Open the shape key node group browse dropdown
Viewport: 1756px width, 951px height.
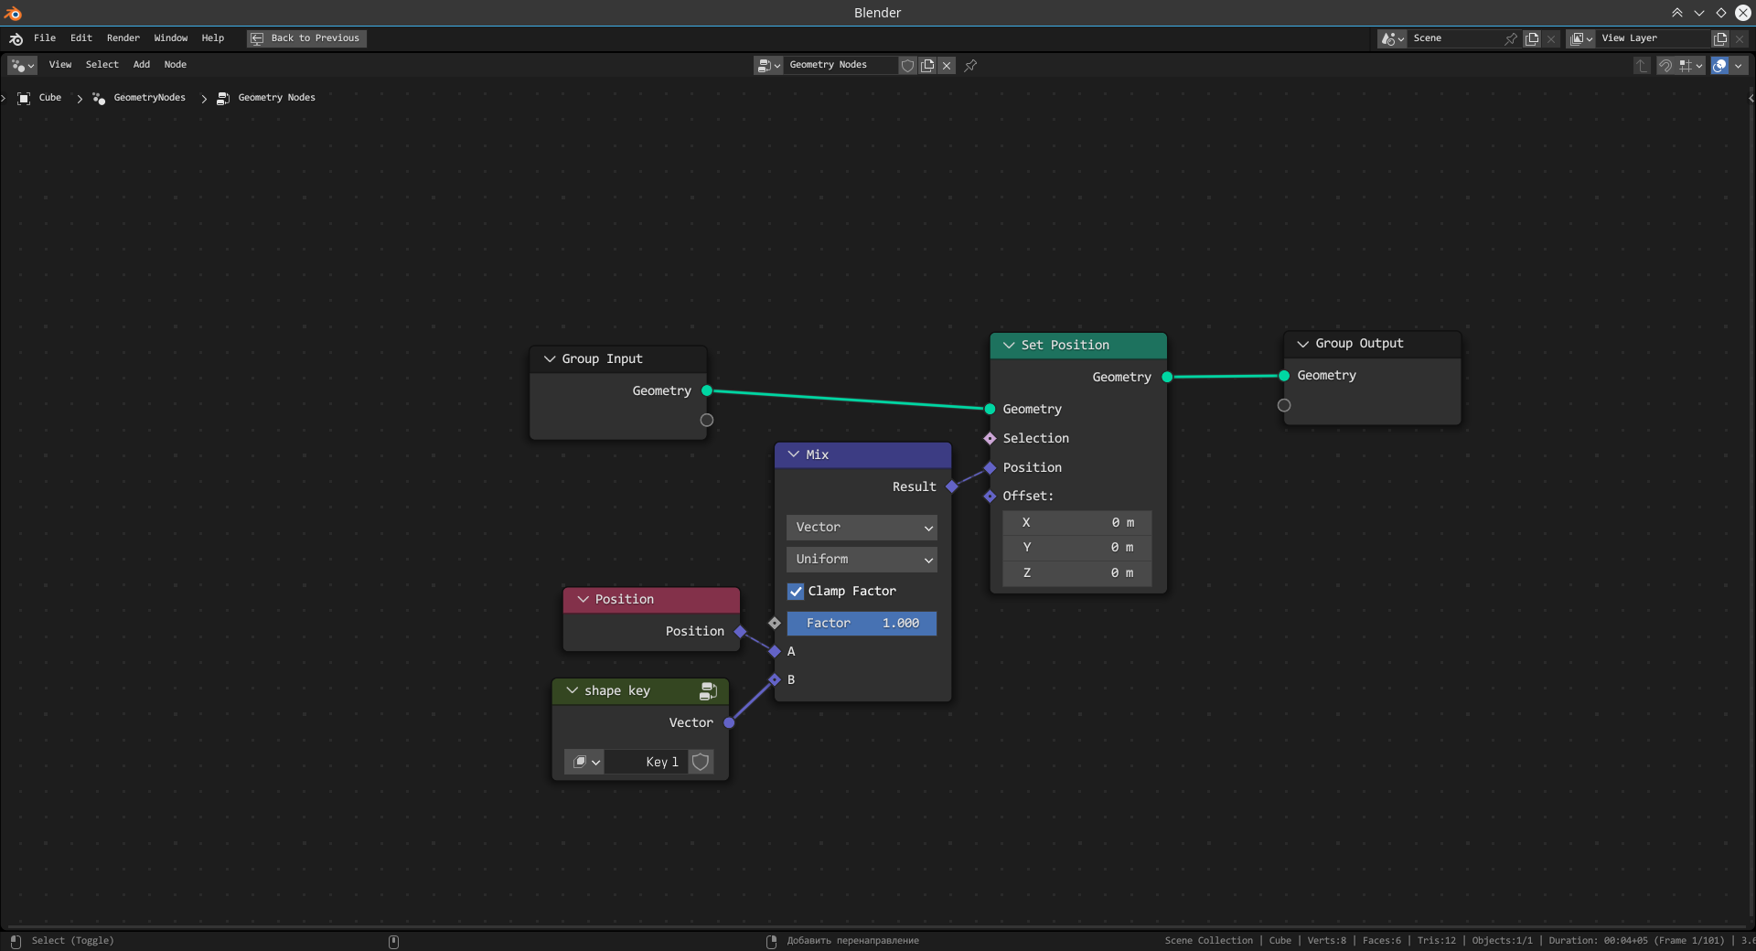click(x=584, y=762)
